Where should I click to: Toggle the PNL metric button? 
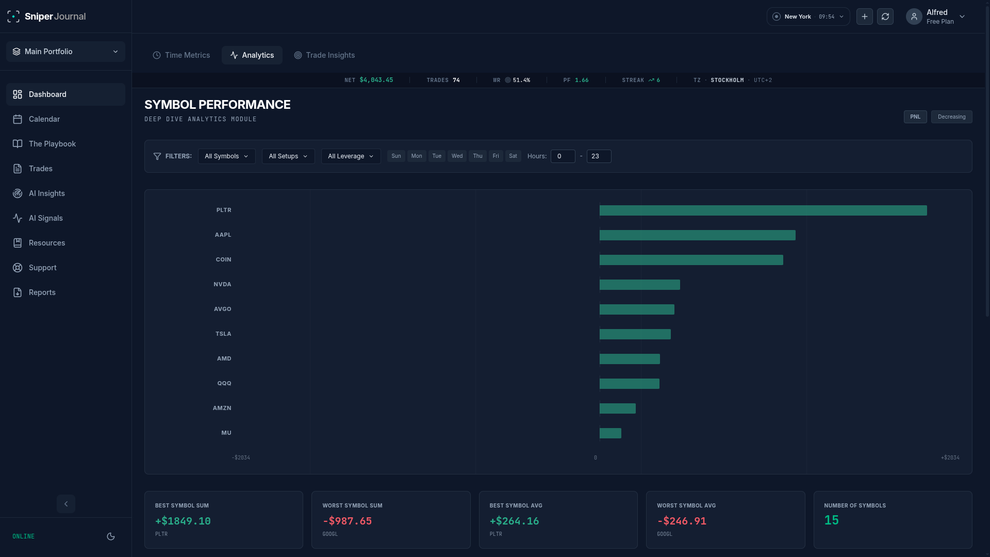pos(915,117)
